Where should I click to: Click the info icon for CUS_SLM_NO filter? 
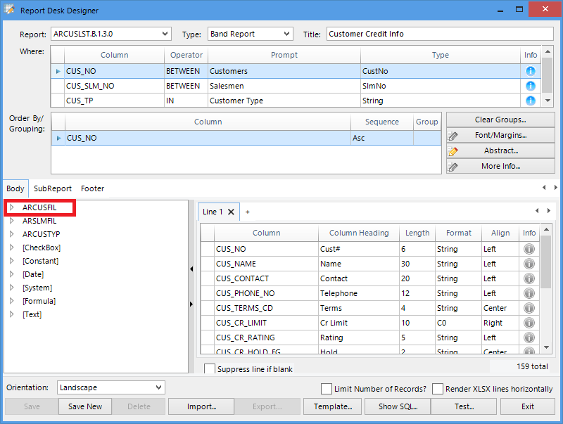pyautogui.click(x=530, y=86)
